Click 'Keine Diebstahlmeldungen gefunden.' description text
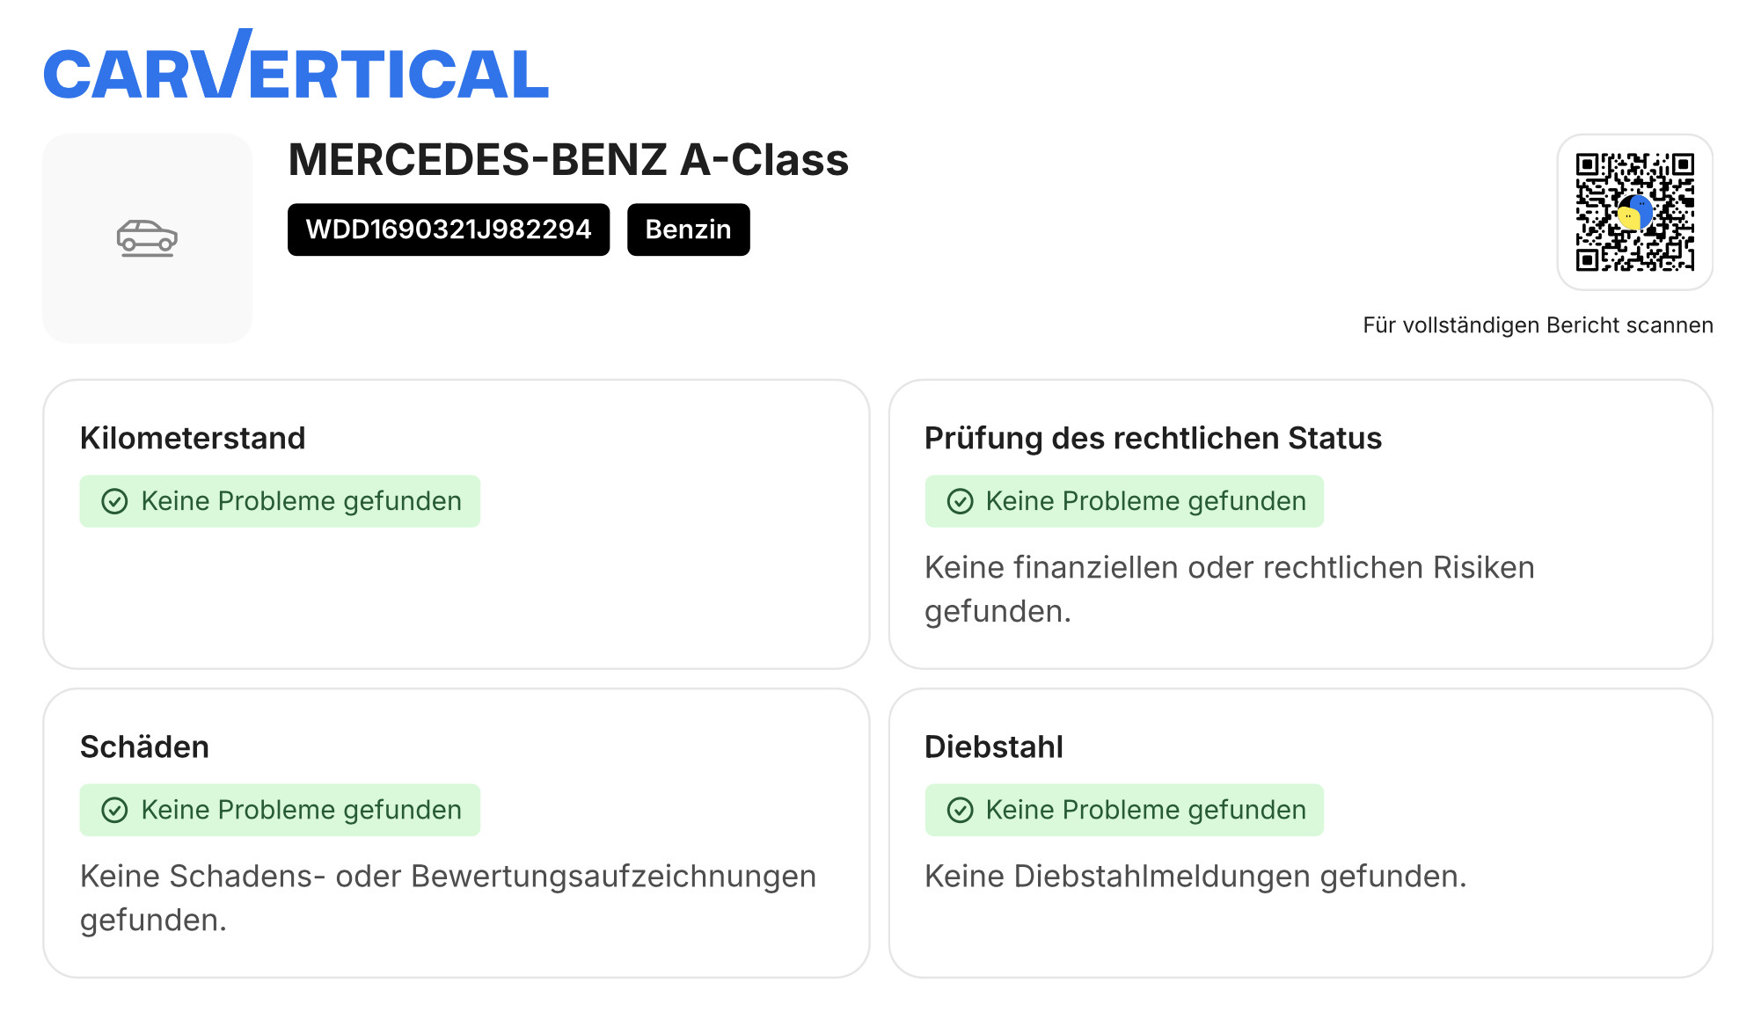Screen dimensions: 1754x1034 (x=1195, y=877)
